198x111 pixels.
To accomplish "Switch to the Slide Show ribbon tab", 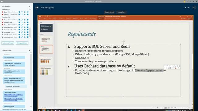I will [75, 19].
